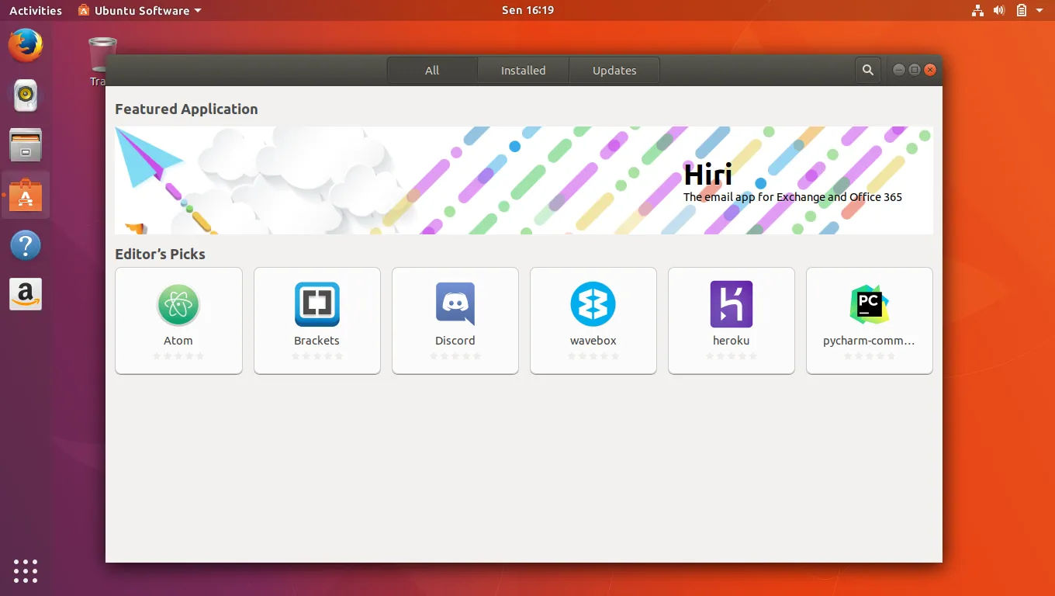Image resolution: width=1055 pixels, height=596 pixels.
Task: Click the pycharm-comm… name label
Action: (869, 341)
